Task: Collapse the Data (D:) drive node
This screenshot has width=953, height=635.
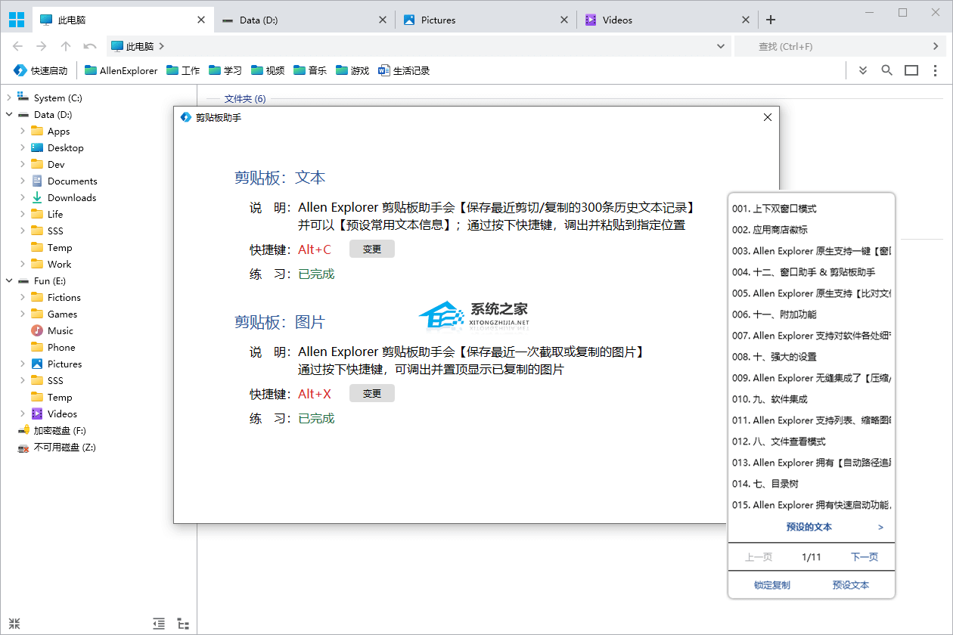Action: point(9,114)
